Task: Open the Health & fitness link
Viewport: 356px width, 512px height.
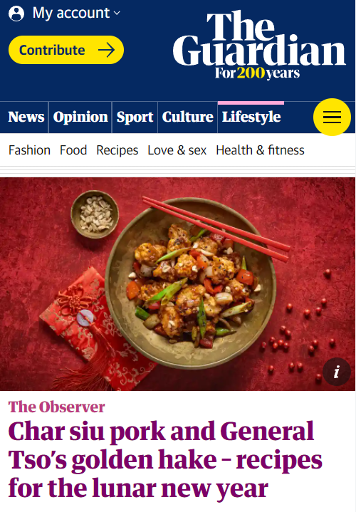Action: (x=260, y=150)
